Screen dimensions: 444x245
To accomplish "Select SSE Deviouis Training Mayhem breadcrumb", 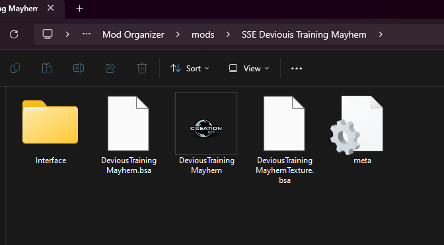I will pos(304,34).
